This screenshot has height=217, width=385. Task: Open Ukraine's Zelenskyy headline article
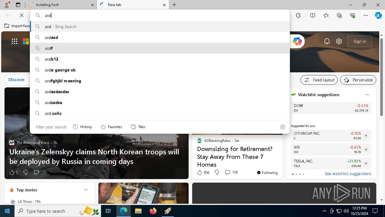[94, 156]
